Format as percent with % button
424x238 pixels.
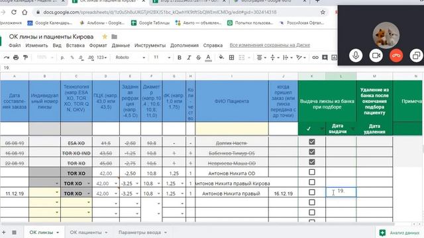click(72, 58)
